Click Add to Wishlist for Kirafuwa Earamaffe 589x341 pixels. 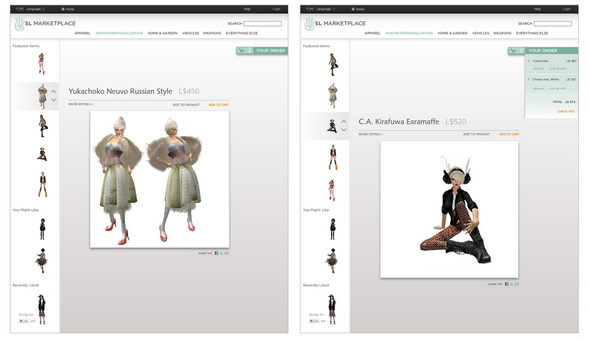click(476, 134)
